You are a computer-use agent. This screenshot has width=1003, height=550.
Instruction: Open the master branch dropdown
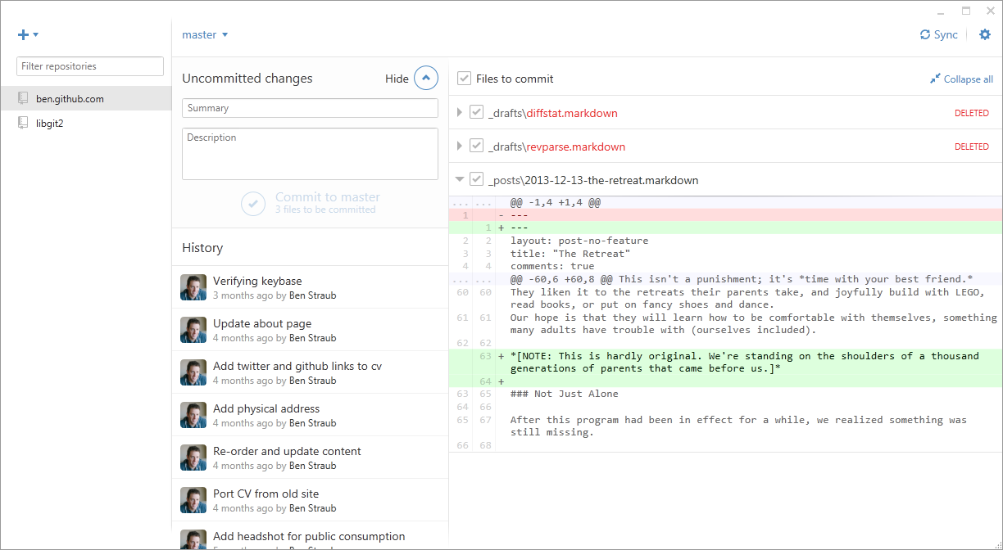pyautogui.click(x=205, y=34)
